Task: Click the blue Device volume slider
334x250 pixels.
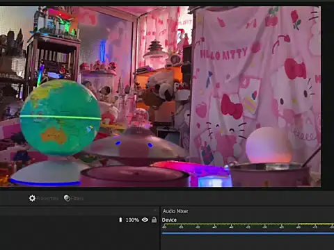Action: pyautogui.click(x=248, y=233)
